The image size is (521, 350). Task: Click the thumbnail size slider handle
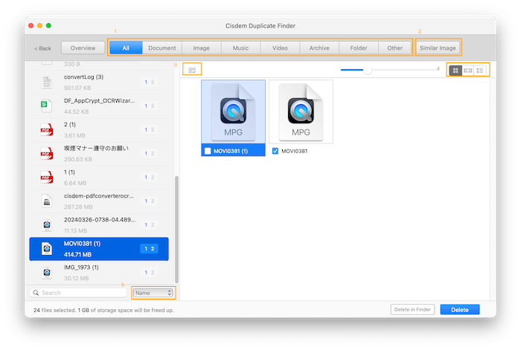[x=367, y=70]
